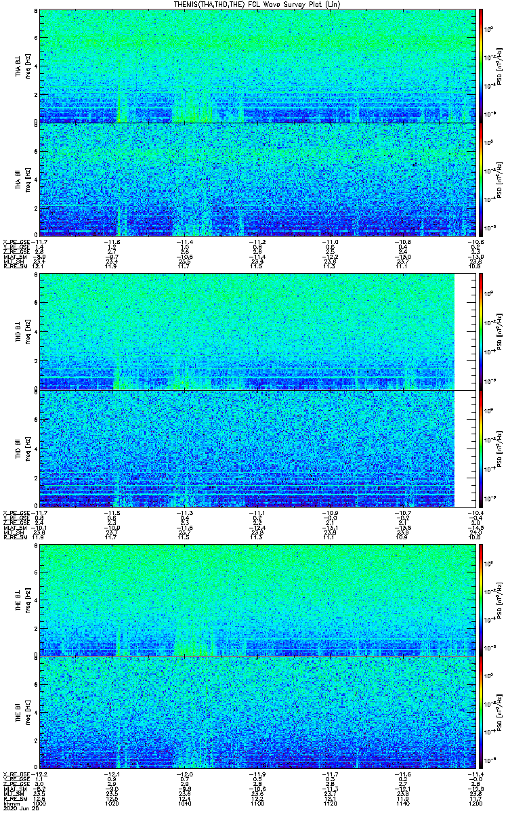Click the PSD color bar beside THE B-parallel

(482, 713)
